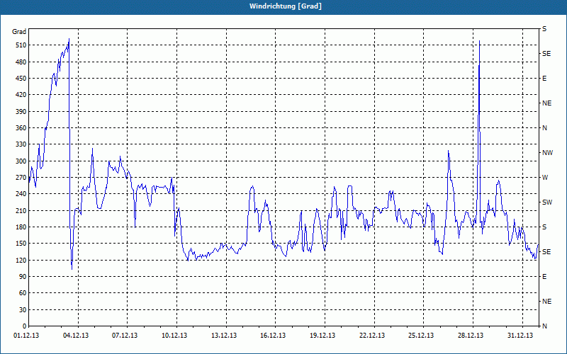Click the date label '13.12.13'

point(224,336)
